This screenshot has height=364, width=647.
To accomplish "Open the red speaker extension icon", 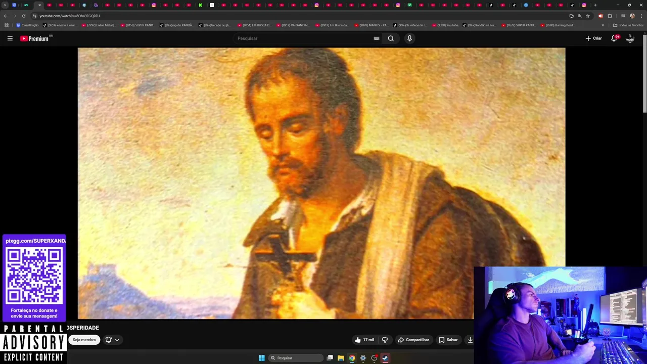I will click(x=600, y=16).
